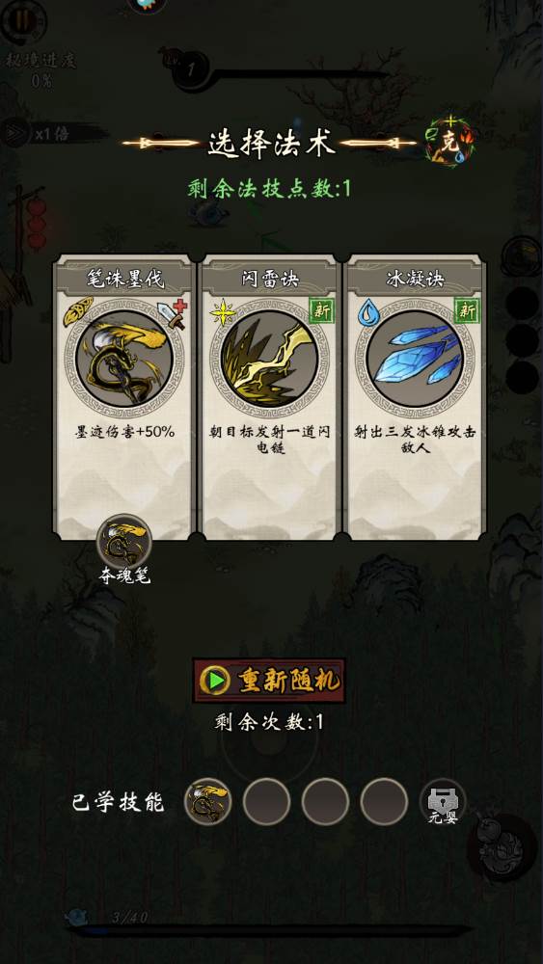Click the gold star element icon
This screenshot has width=543, height=964.
(223, 312)
